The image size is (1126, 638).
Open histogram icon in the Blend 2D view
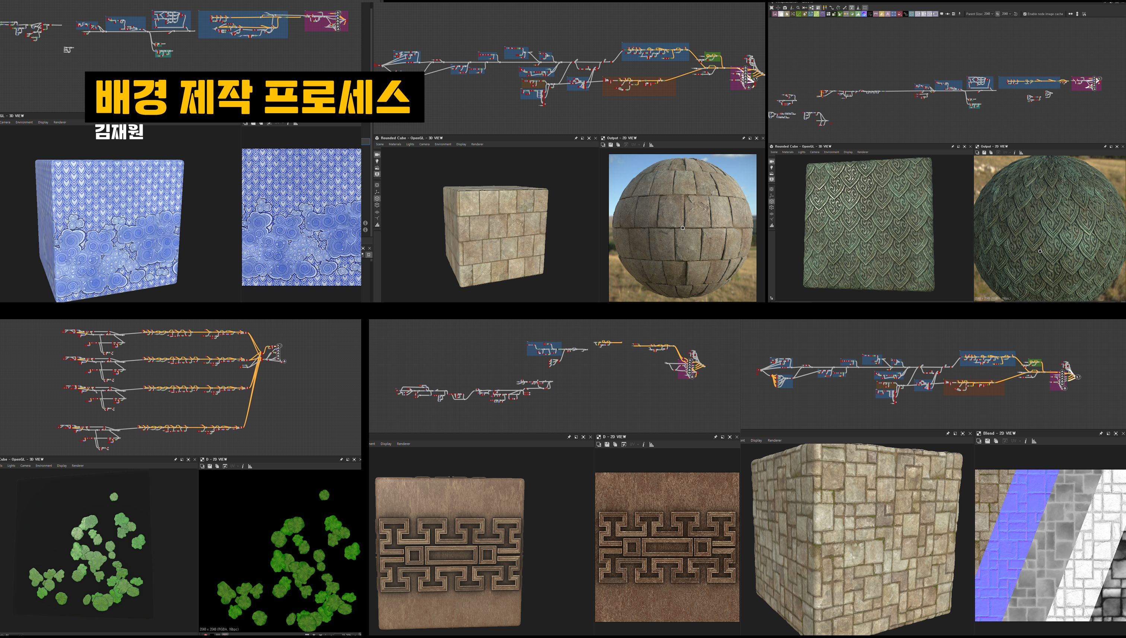(x=1034, y=441)
